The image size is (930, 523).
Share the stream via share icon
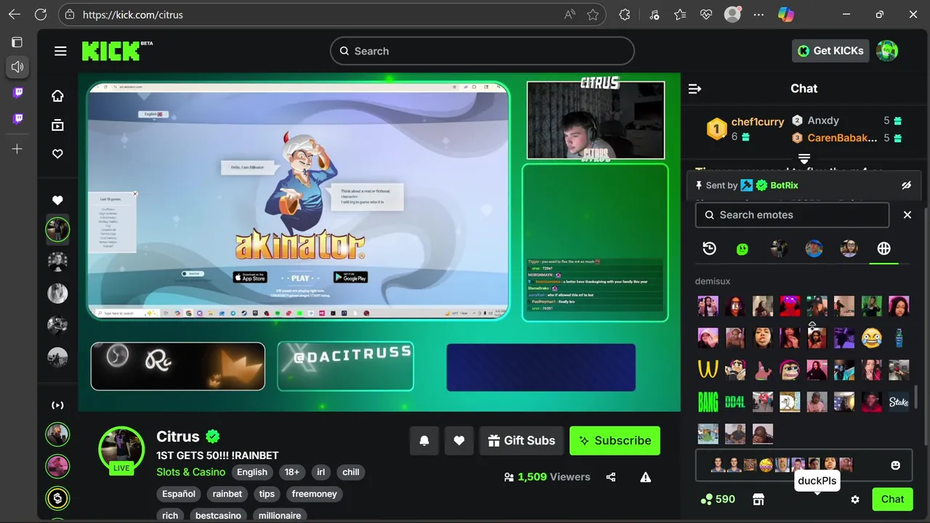pyautogui.click(x=611, y=477)
